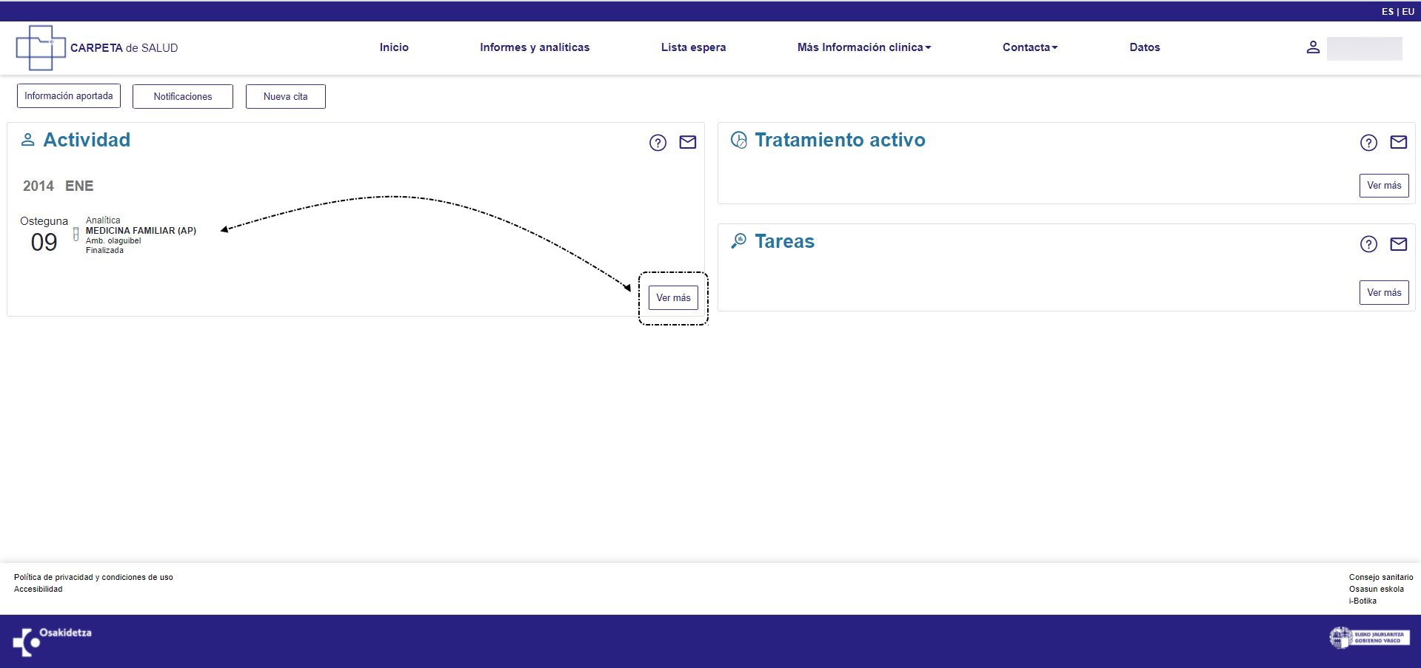
Task: Click Ver más in Actividad panel
Action: 673,297
